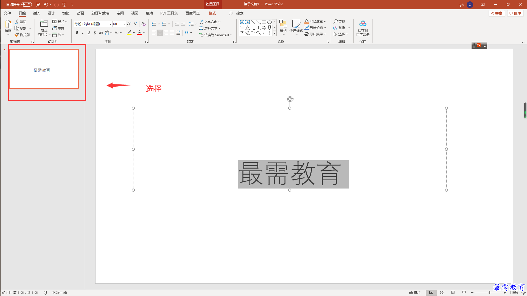
Task: Clear all formatting eraser icon
Action: click(x=143, y=24)
